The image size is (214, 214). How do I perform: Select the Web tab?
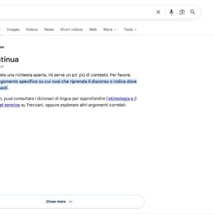click(93, 30)
